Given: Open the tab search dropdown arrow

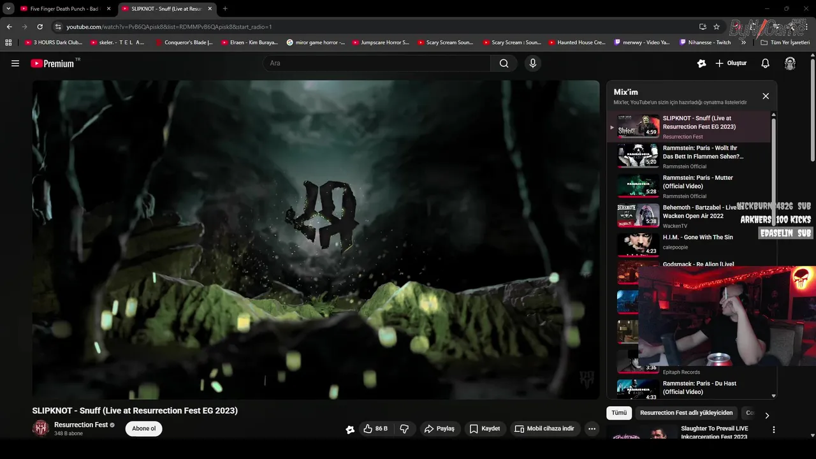Looking at the screenshot, I should tap(8, 9).
